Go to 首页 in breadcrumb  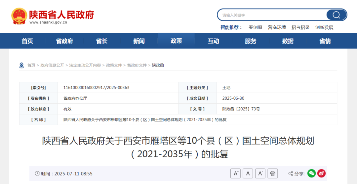tap(31, 65)
